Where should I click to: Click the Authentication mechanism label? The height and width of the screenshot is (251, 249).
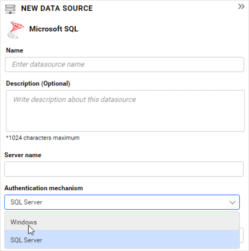(x=43, y=188)
